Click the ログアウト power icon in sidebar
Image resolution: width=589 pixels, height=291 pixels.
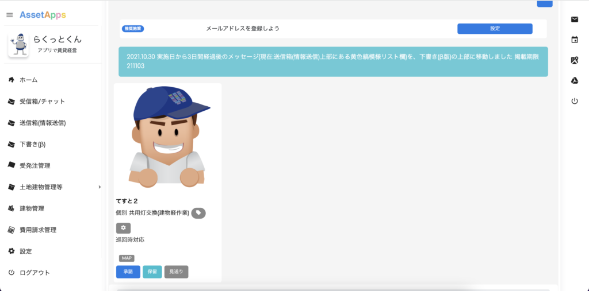12,273
